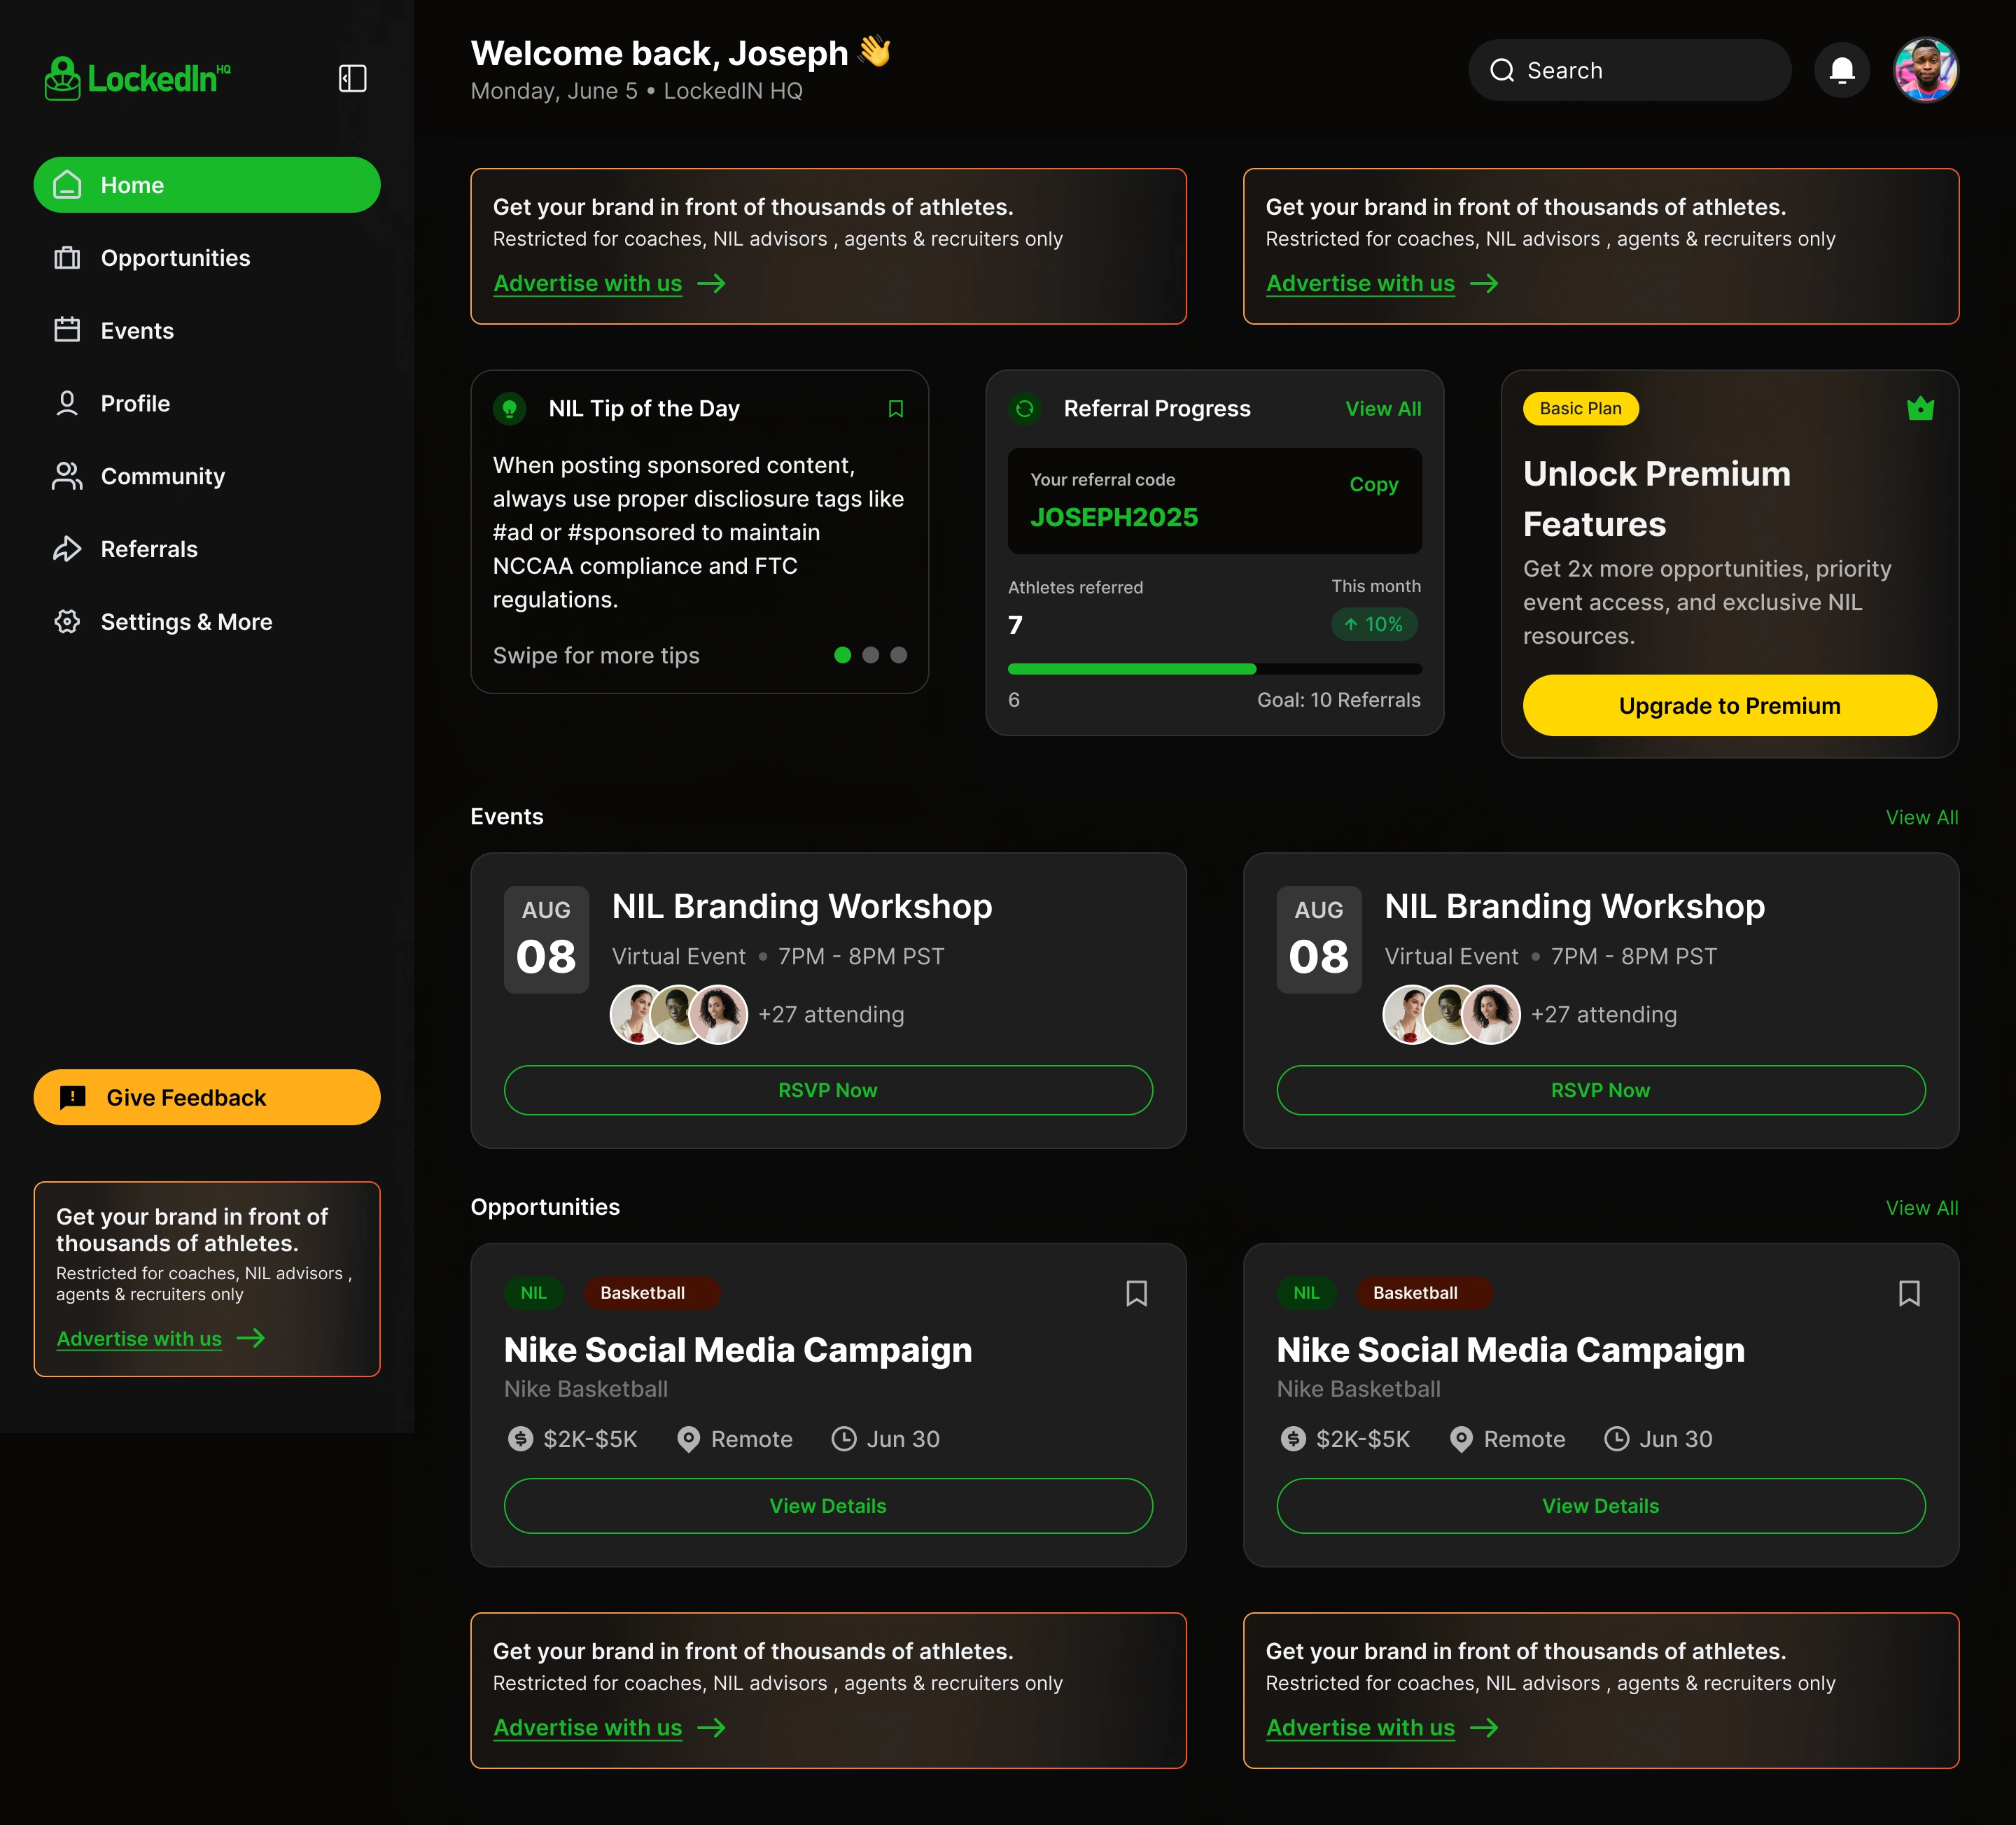Click the "Goal: 10 Referrals" text
The image size is (2016, 1825).
[x=1338, y=700]
